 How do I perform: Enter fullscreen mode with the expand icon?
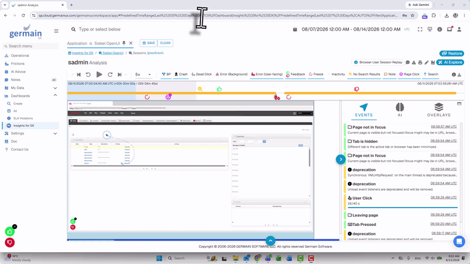420,29
